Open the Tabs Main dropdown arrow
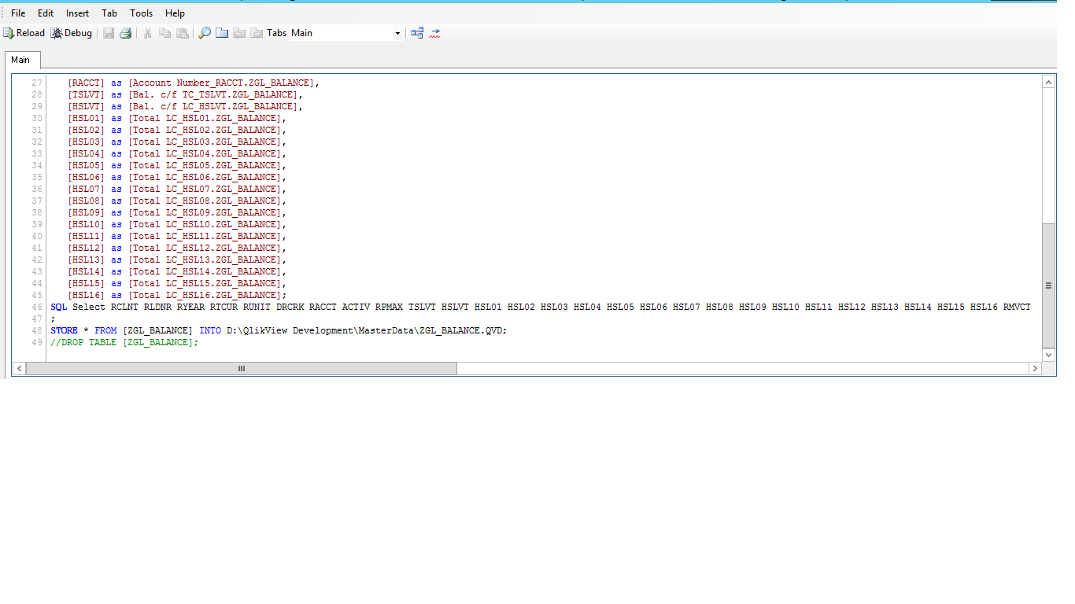 pyautogui.click(x=397, y=33)
